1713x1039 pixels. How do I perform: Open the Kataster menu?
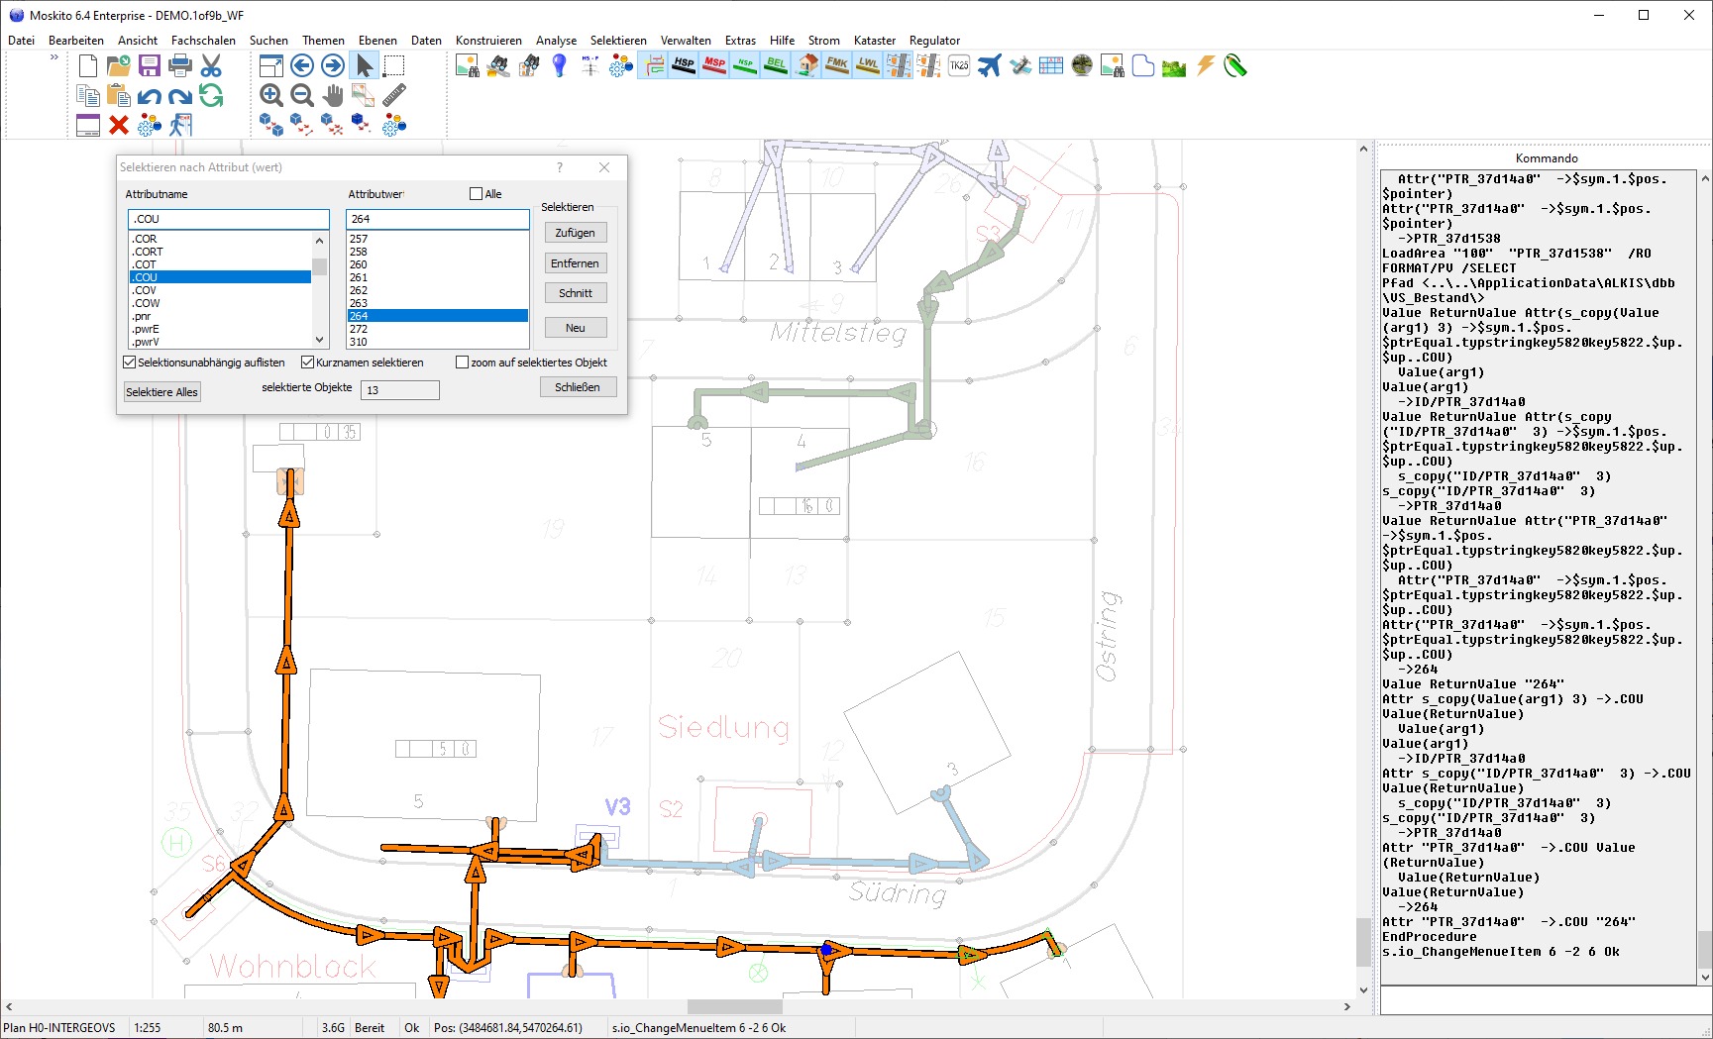click(874, 41)
